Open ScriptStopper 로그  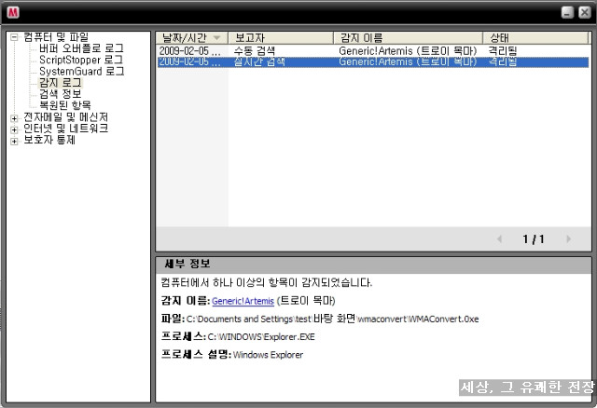[81, 60]
